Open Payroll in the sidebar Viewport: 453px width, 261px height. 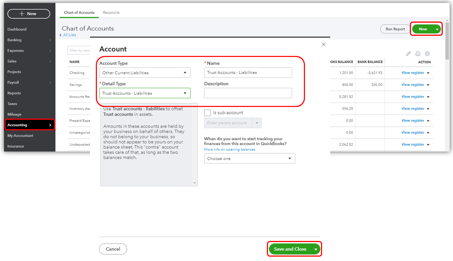click(x=29, y=82)
